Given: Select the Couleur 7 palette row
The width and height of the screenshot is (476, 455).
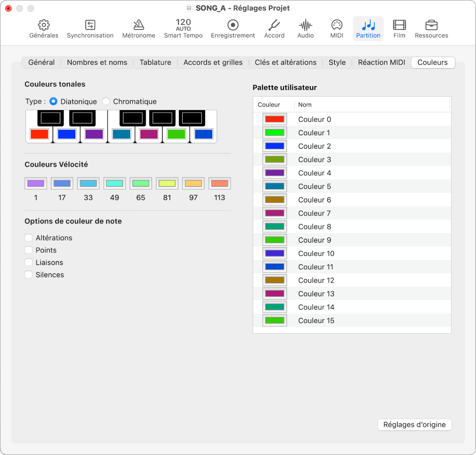Looking at the screenshot, I should click(x=314, y=213).
